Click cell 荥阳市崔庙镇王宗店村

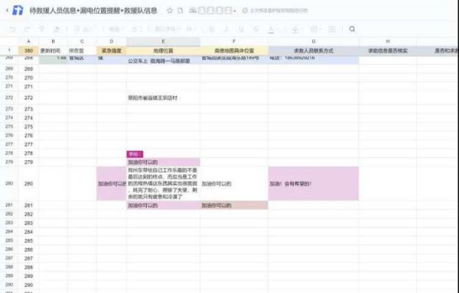pyautogui.click(x=164, y=98)
